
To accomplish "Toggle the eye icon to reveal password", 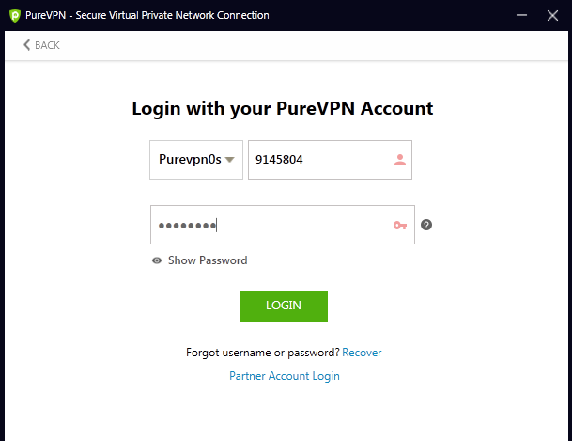I will 157,260.
